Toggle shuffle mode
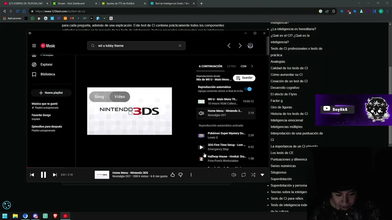 coord(253,175)
